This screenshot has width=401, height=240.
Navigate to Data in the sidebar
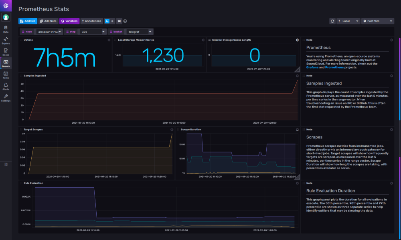[x=6, y=29]
